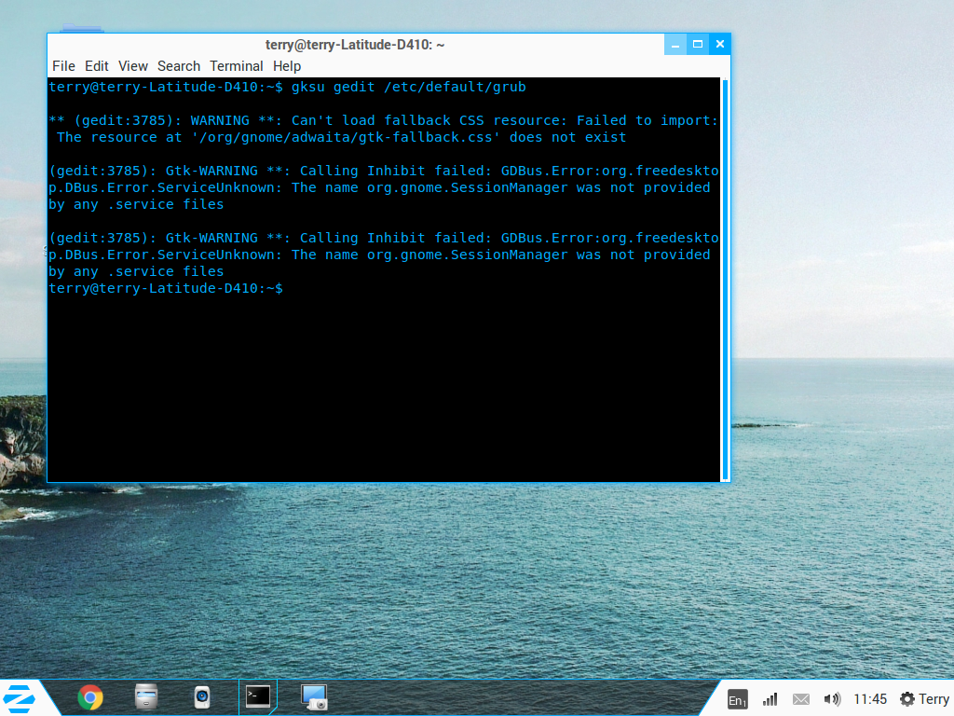This screenshot has width=954, height=716.
Task: Open the En keyboard layout indicator
Action: [737, 699]
